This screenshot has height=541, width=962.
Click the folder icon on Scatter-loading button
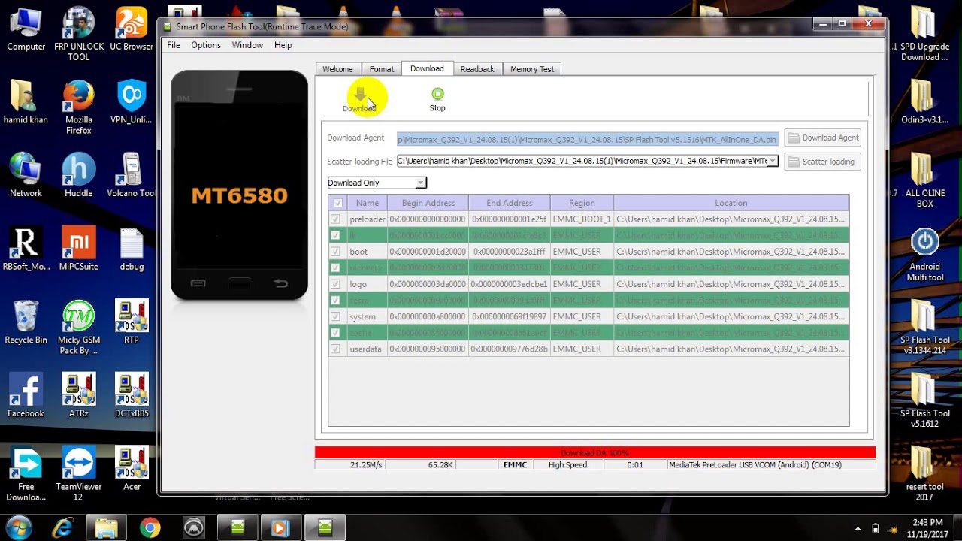point(794,162)
